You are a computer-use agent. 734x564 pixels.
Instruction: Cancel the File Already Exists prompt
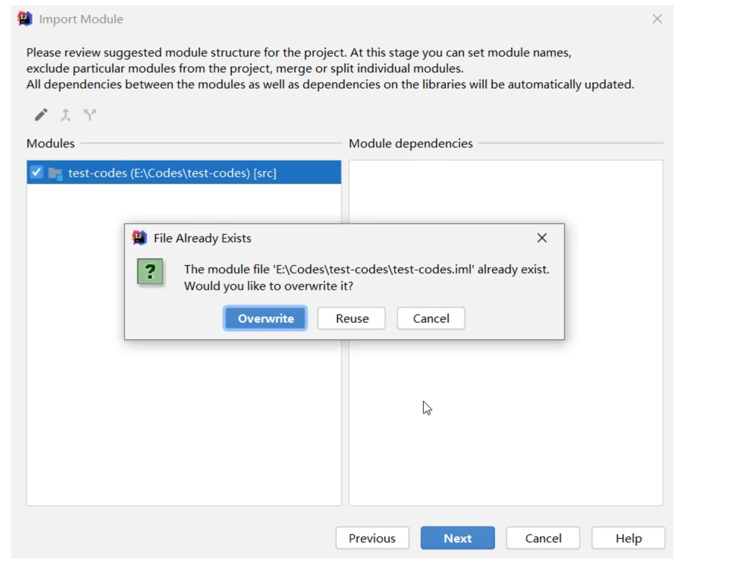pyautogui.click(x=430, y=318)
